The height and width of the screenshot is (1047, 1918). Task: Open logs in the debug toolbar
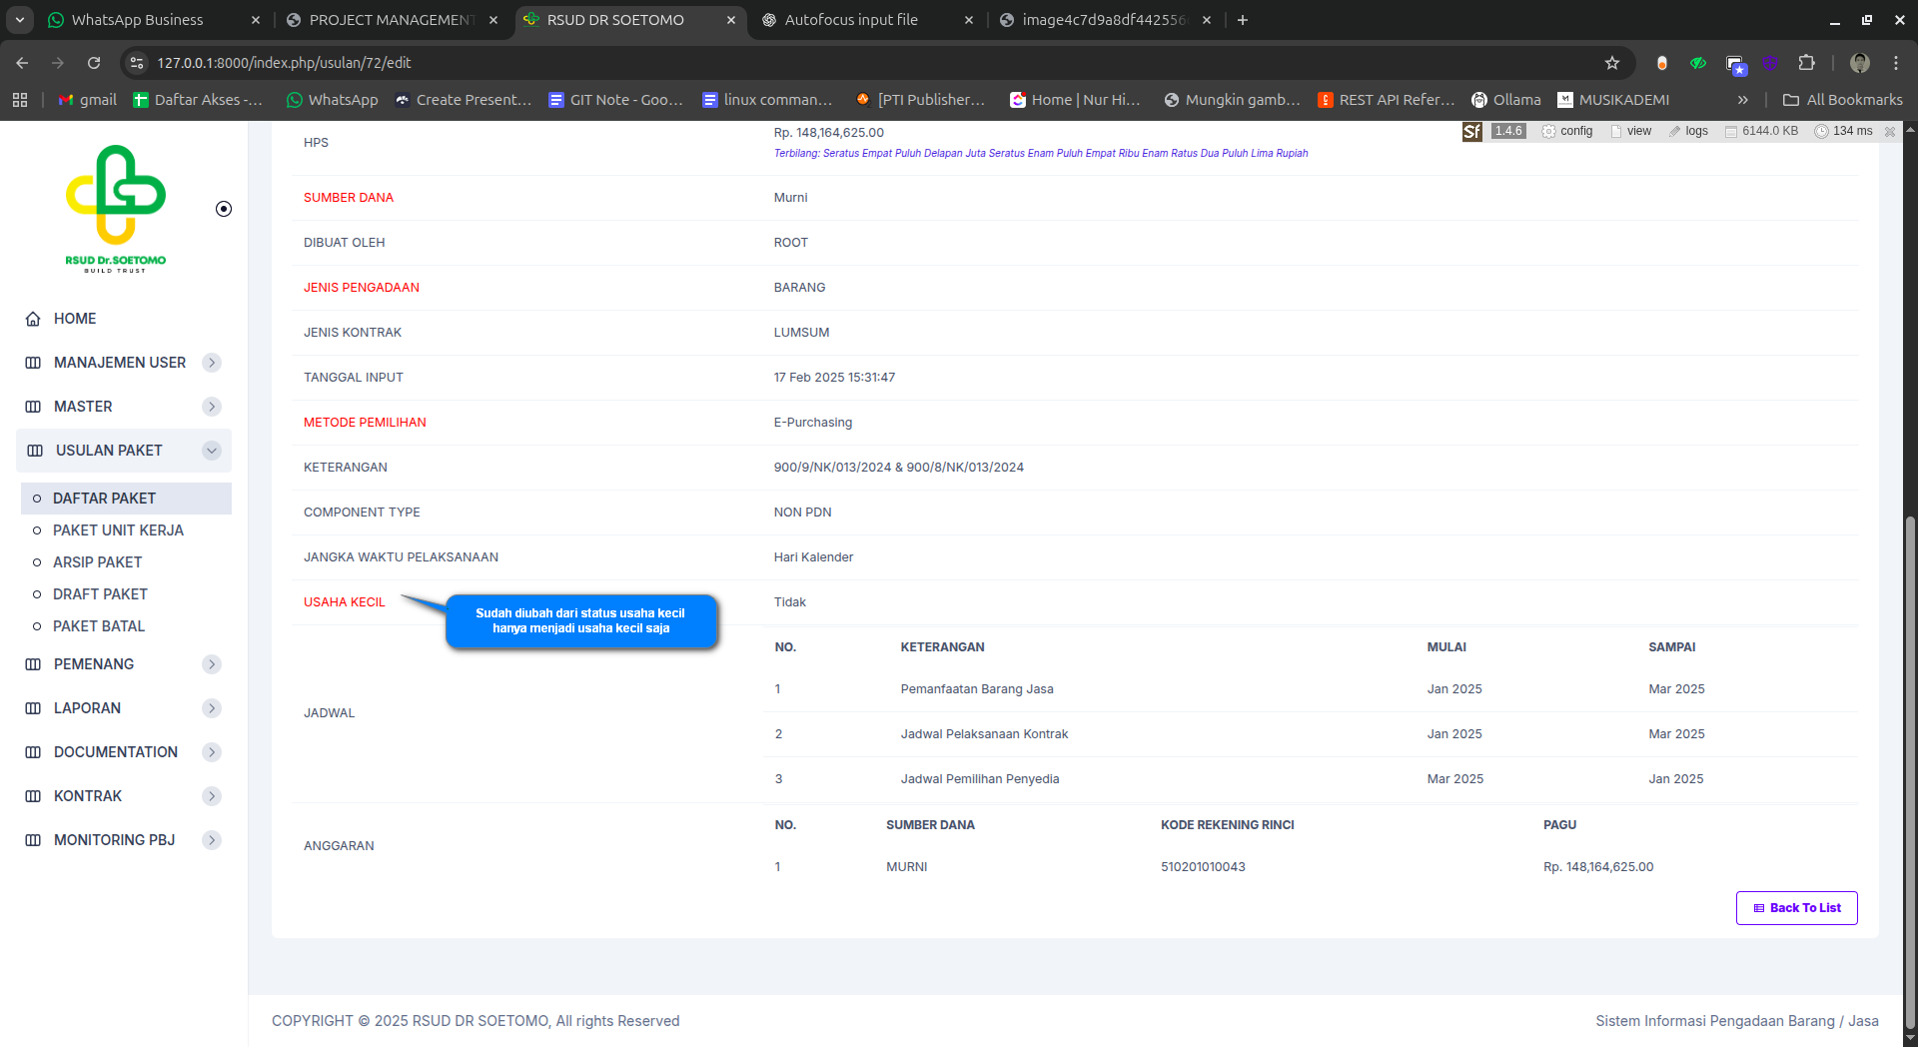coord(1688,131)
